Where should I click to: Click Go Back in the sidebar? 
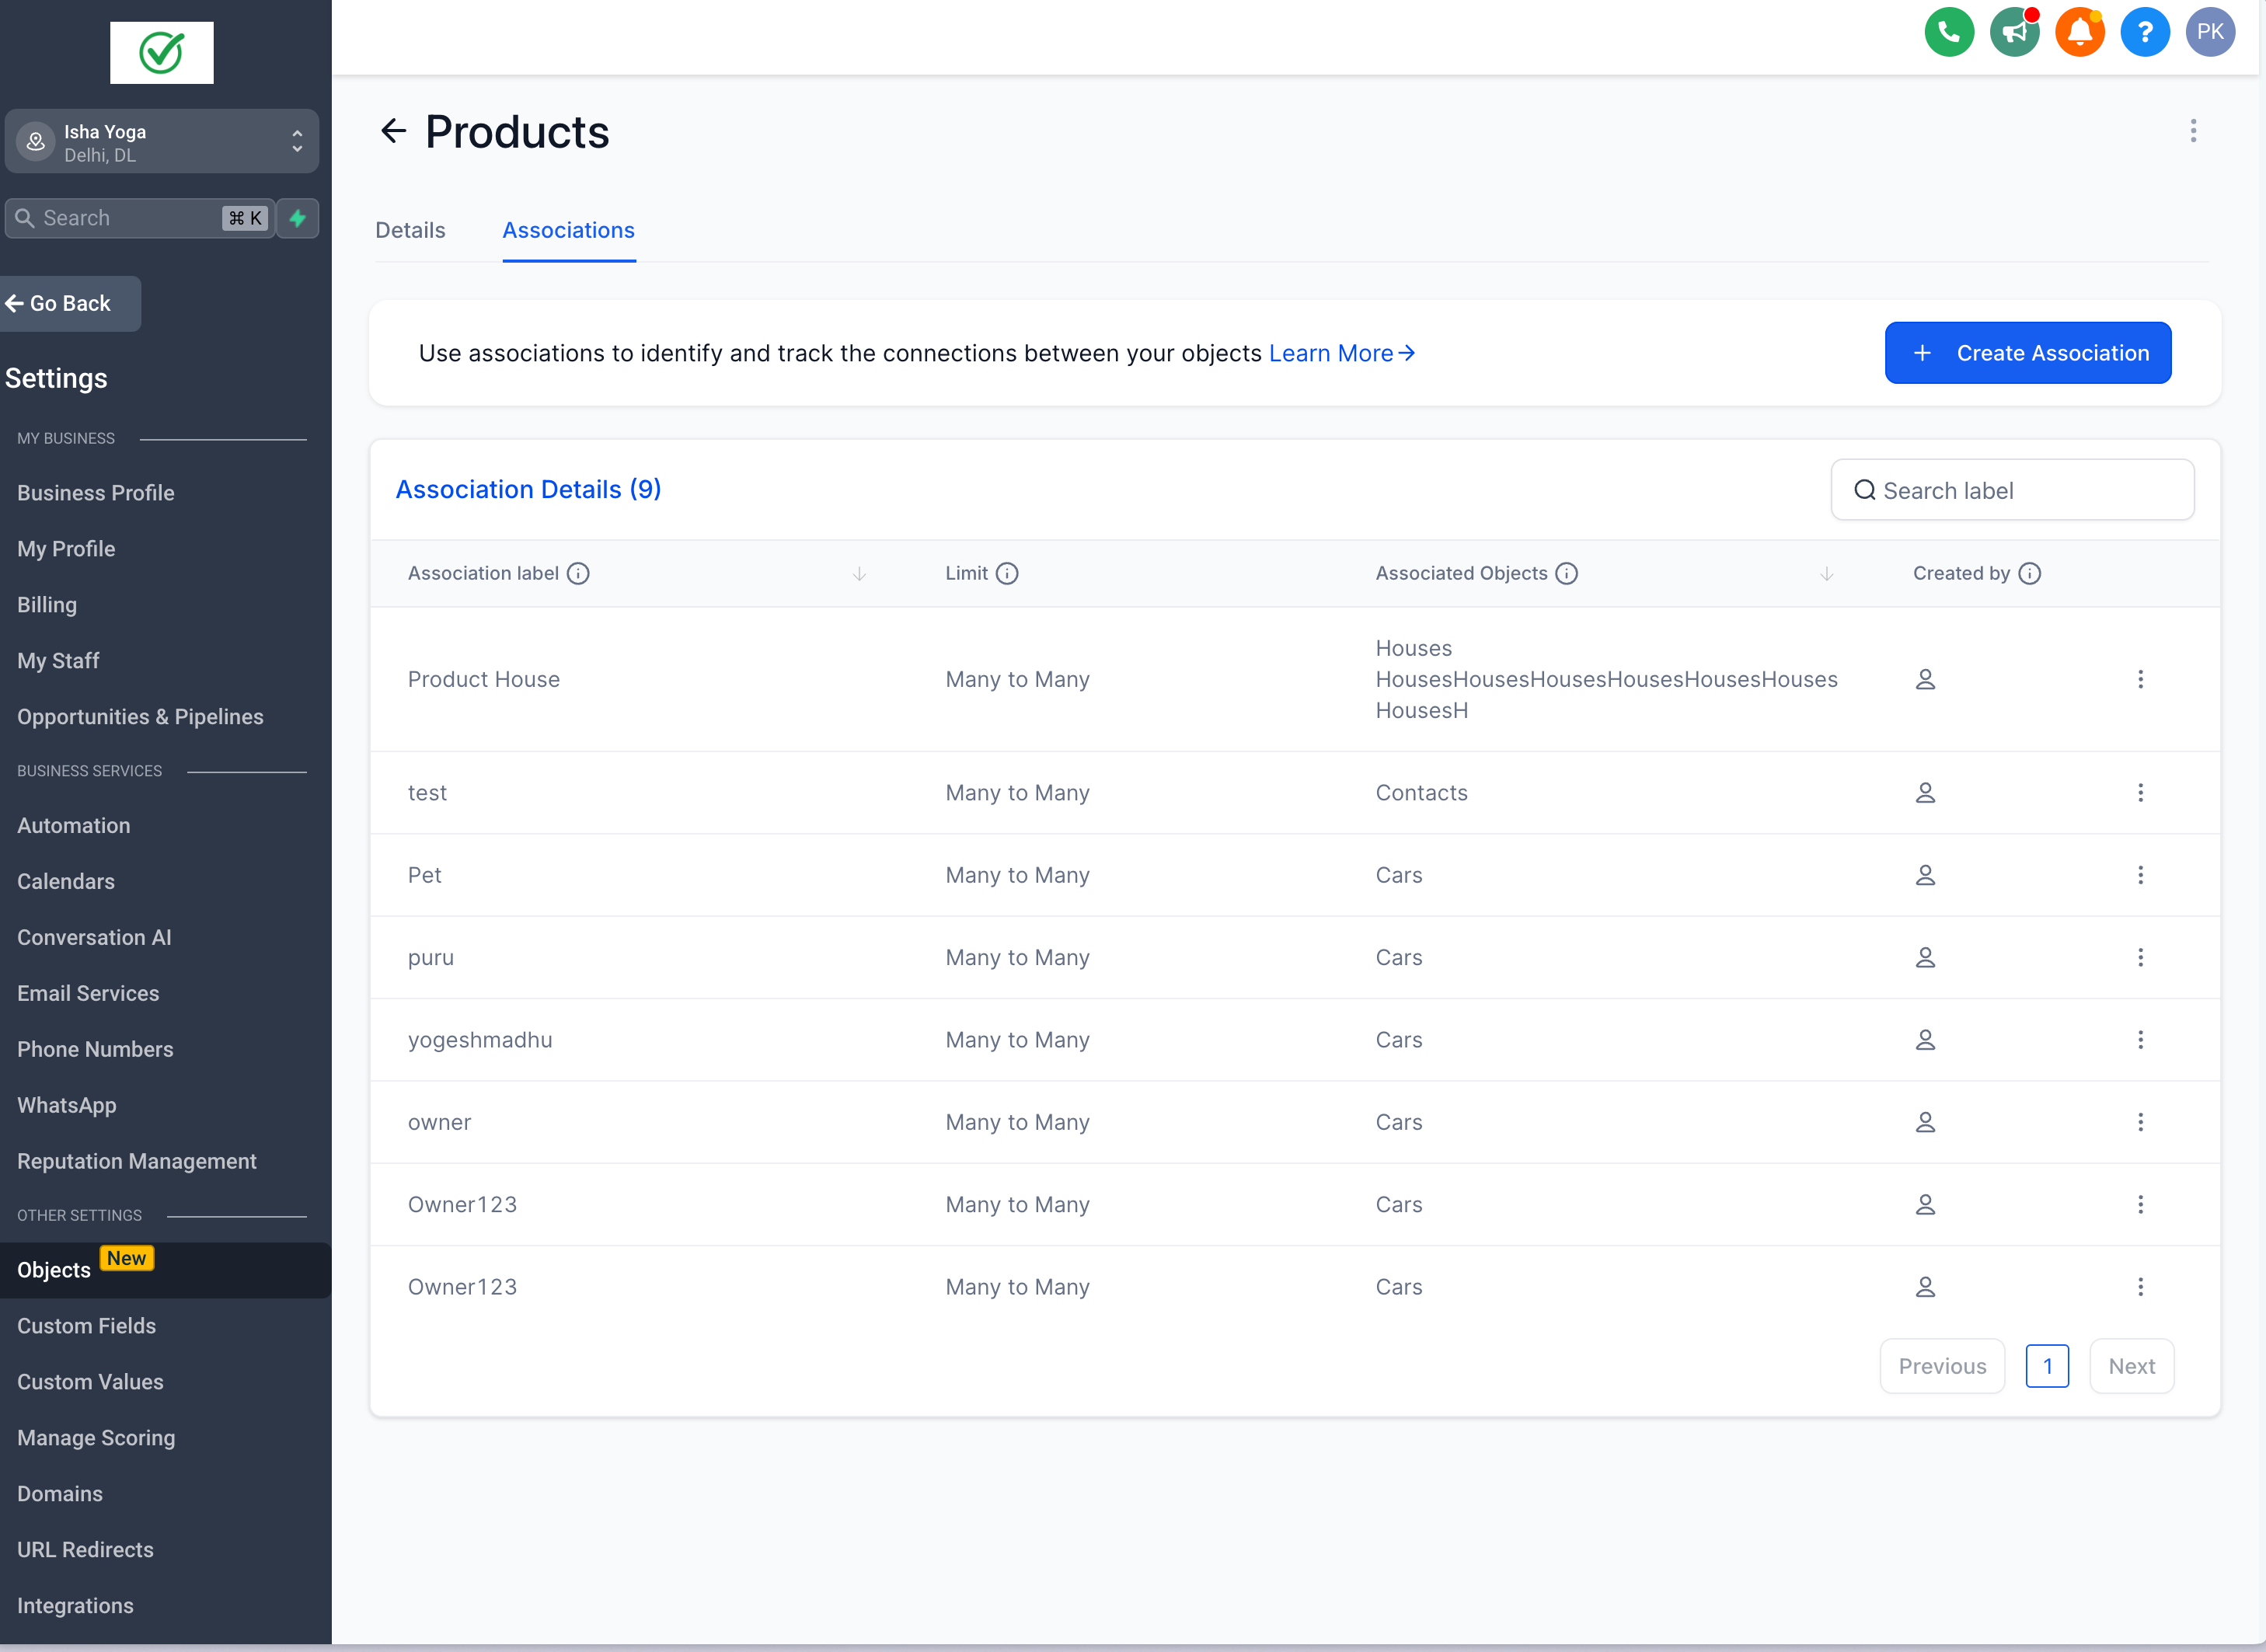[x=68, y=303]
